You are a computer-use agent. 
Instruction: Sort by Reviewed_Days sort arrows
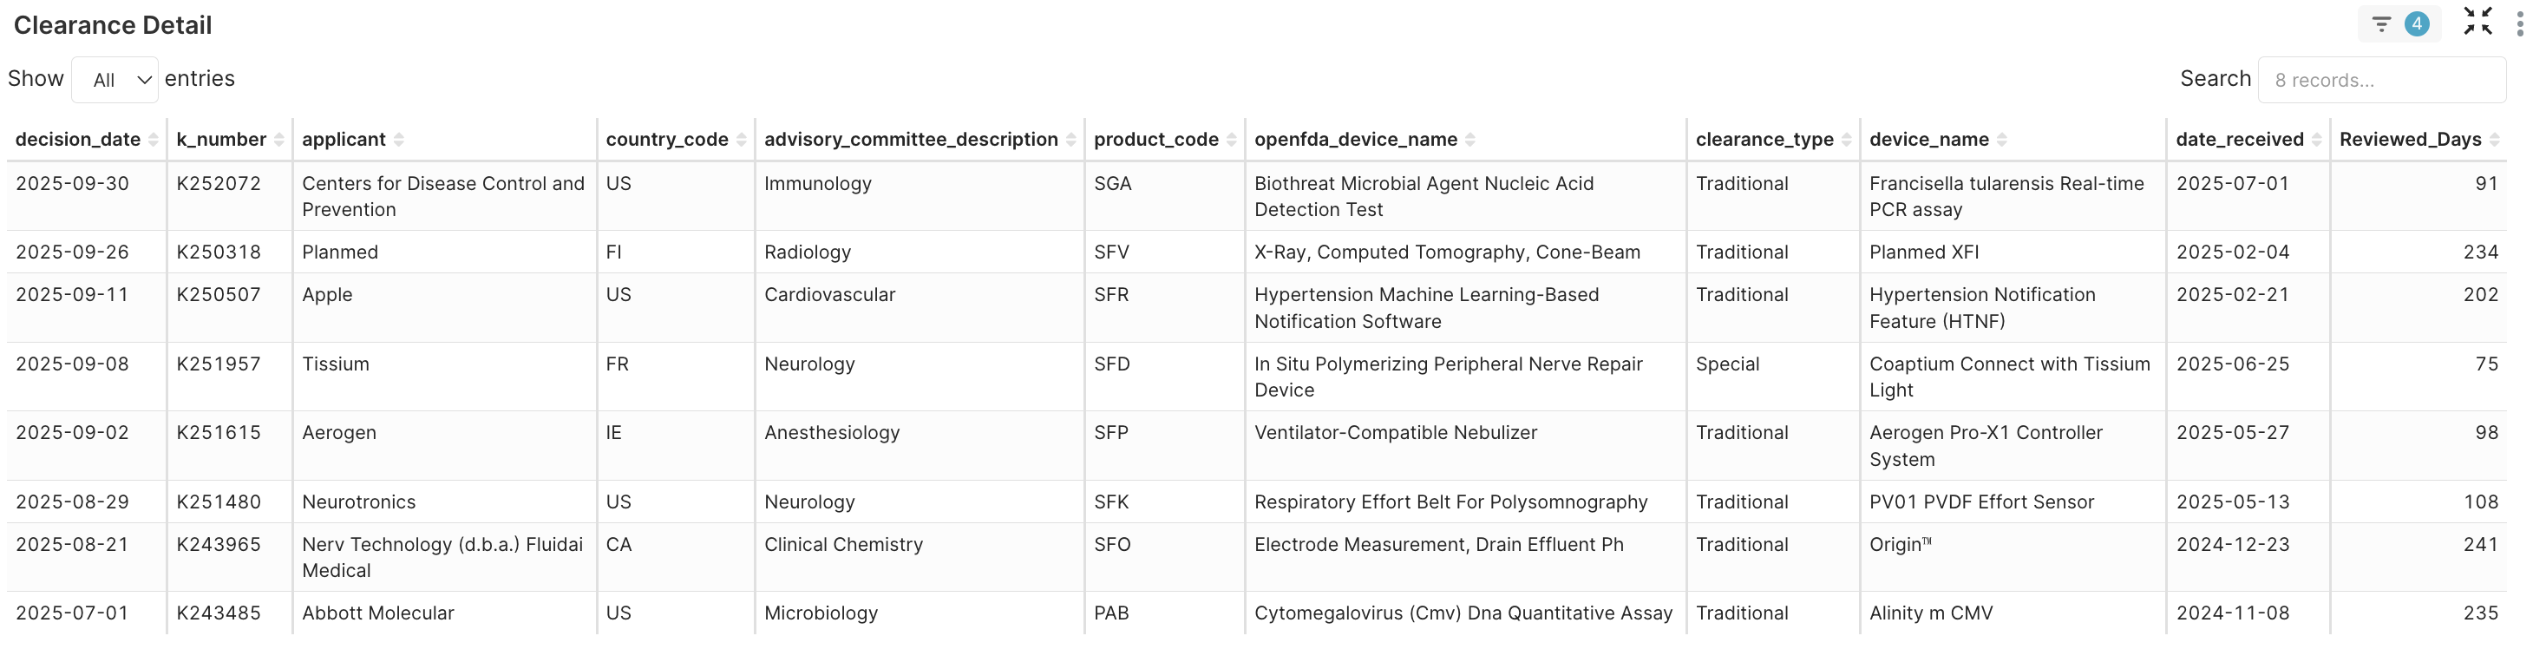point(2495,141)
